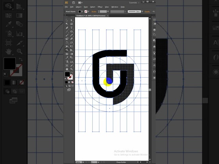
Task: Select the Ellipse shape tool
Action: (x=72, y=31)
